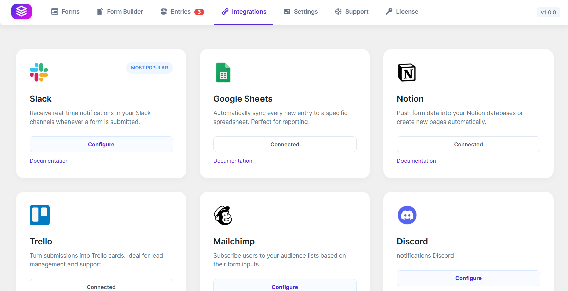Click the Slack description about real-time notifications

click(90, 117)
